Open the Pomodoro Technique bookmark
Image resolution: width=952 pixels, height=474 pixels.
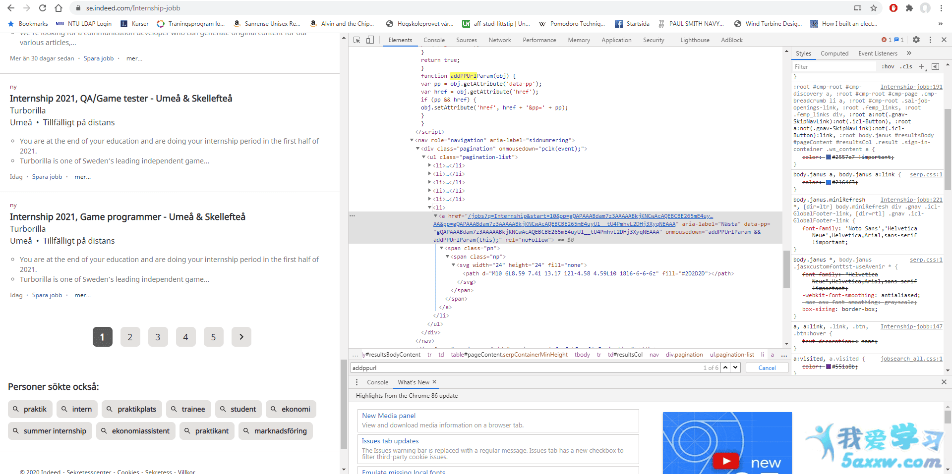pyautogui.click(x=572, y=24)
